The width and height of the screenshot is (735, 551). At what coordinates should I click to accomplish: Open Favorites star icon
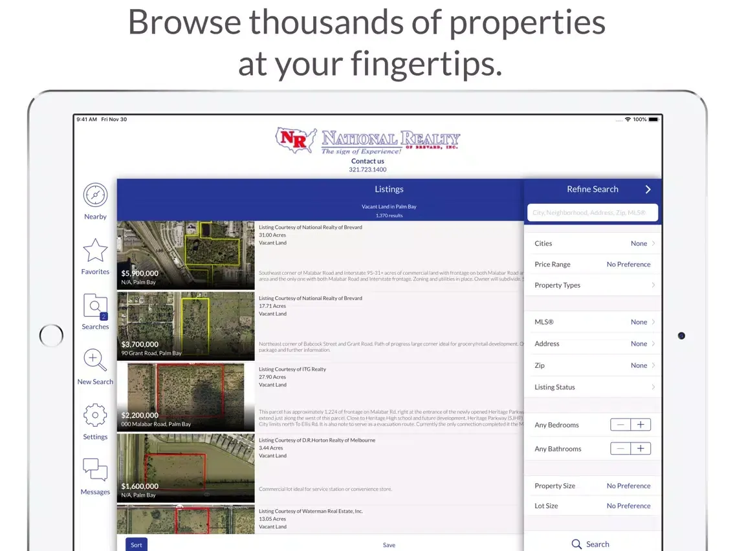[x=95, y=250]
